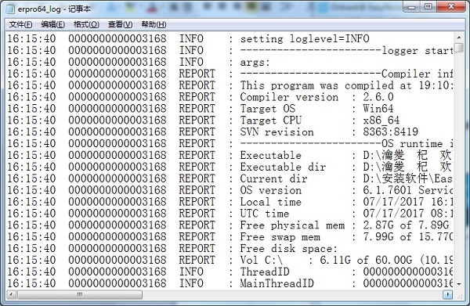Screen dimensions: 470x306
Task: Open the 查看(V) menu
Action: [120, 24]
